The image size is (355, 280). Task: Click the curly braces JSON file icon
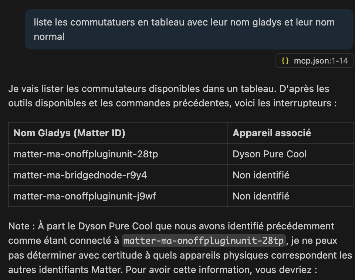pos(285,61)
